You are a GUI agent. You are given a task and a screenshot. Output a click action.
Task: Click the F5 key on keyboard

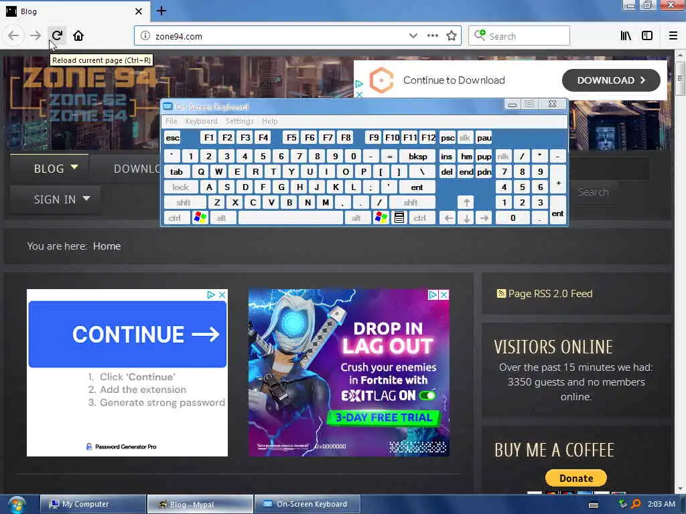pyautogui.click(x=291, y=138)
